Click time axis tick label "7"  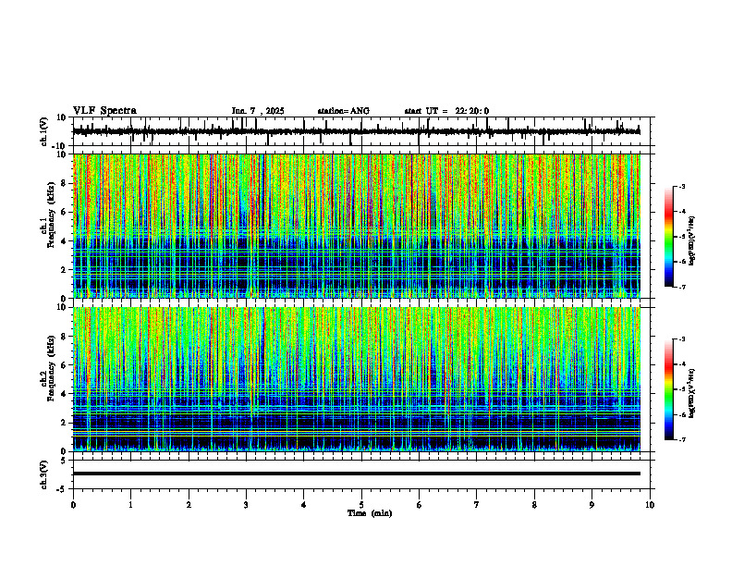(477, 505)
